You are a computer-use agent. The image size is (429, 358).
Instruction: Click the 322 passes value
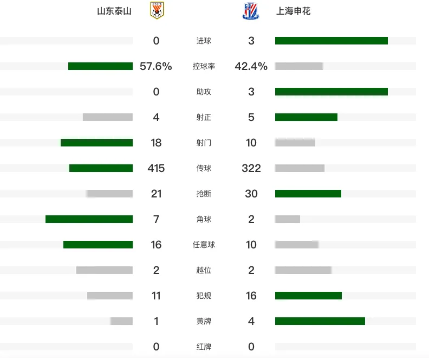(x=251, y=168)
